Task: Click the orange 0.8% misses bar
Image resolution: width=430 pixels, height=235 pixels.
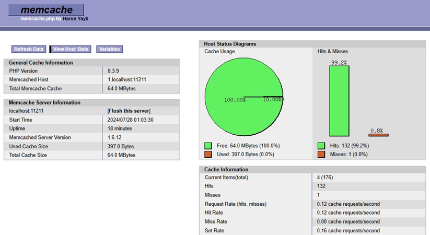Action: click(378, 135)
